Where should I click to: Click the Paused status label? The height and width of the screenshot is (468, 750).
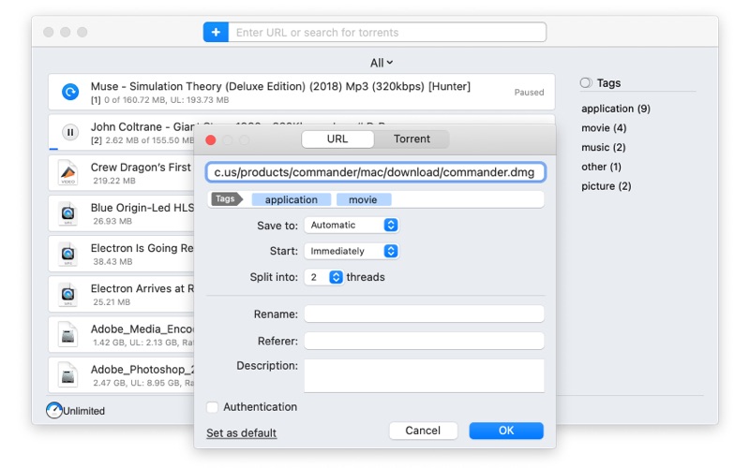[x=529, y=92]
